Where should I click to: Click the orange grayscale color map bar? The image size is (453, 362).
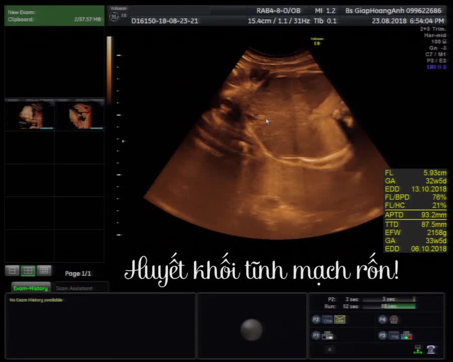point(109,69)
